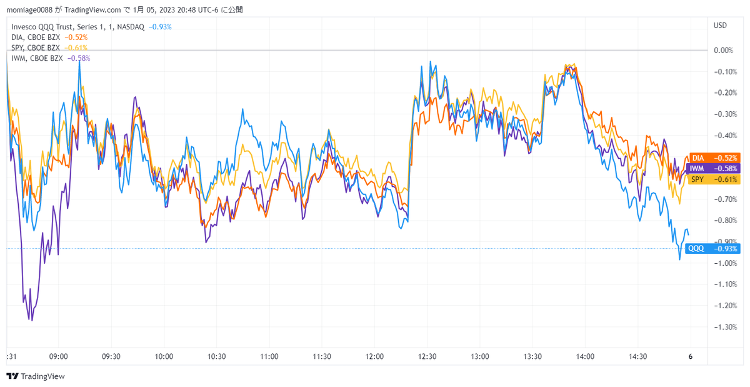
Task: Click the purple IWM -0.58% price label
Action: [712, 168]
